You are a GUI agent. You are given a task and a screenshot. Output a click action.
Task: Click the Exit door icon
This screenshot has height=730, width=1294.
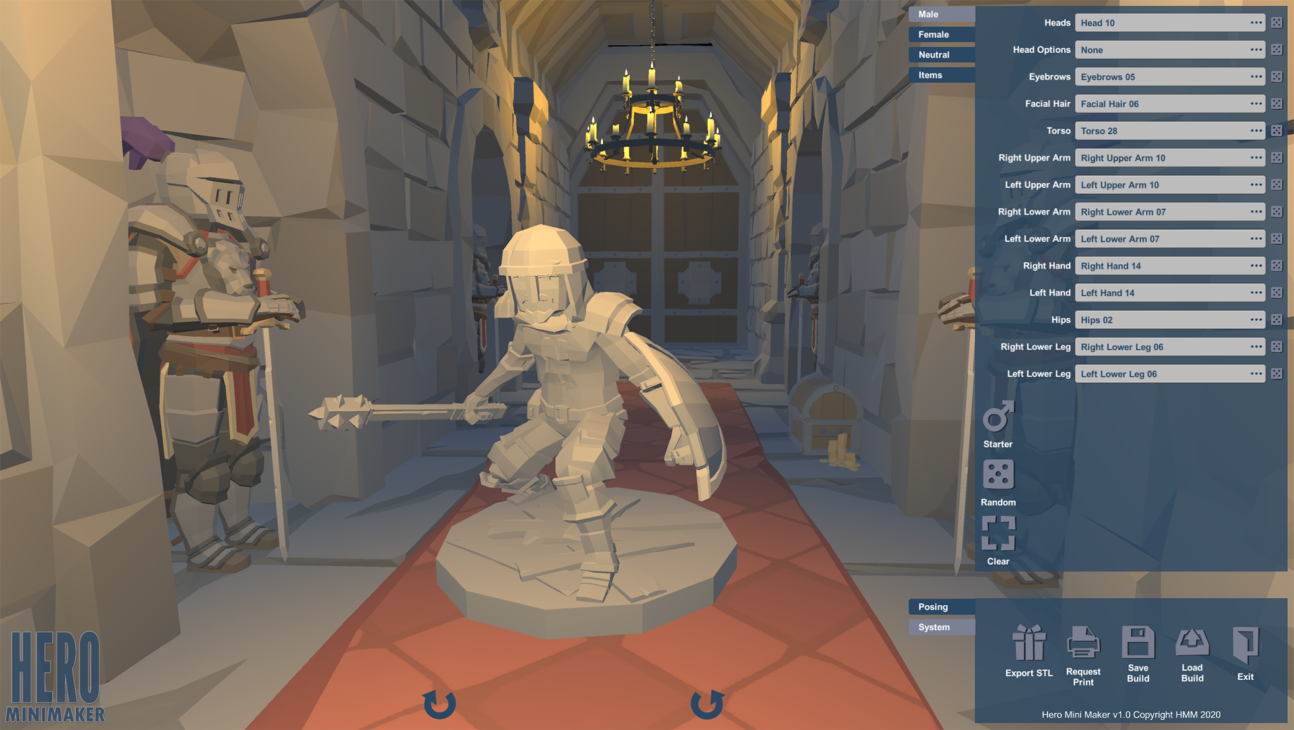click(x=1244, y=644)
